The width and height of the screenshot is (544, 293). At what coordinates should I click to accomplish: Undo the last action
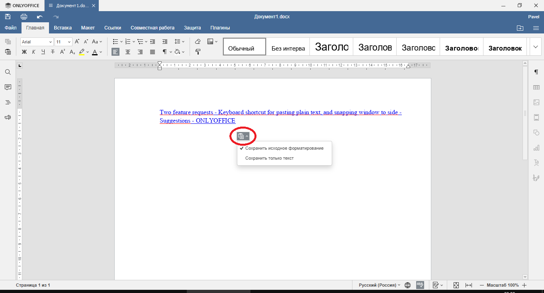pos(40,17)
